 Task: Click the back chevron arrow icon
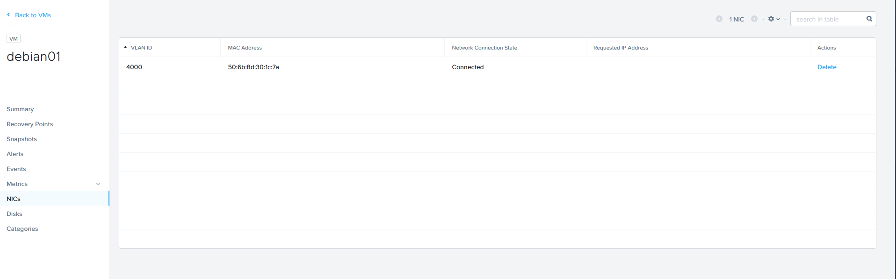8,15
